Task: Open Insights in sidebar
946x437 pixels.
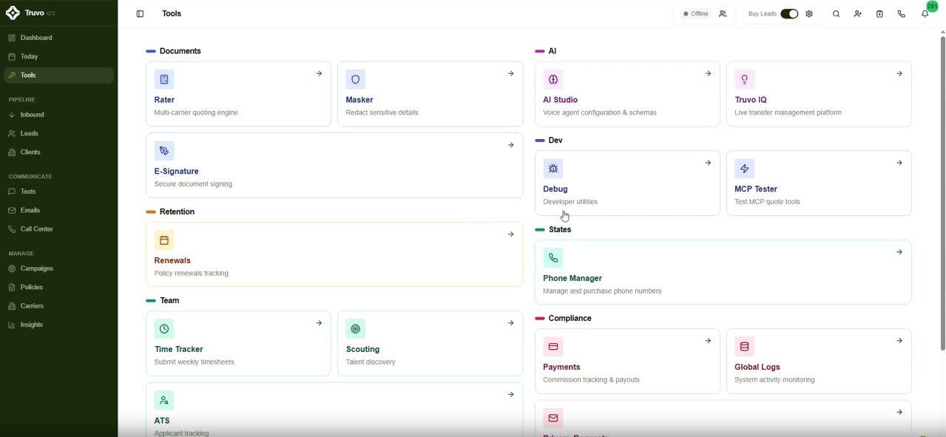Action: (58, 325)
